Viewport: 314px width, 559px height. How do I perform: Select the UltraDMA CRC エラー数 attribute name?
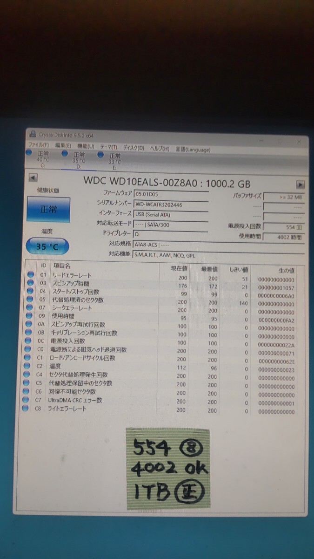[75, 401]
